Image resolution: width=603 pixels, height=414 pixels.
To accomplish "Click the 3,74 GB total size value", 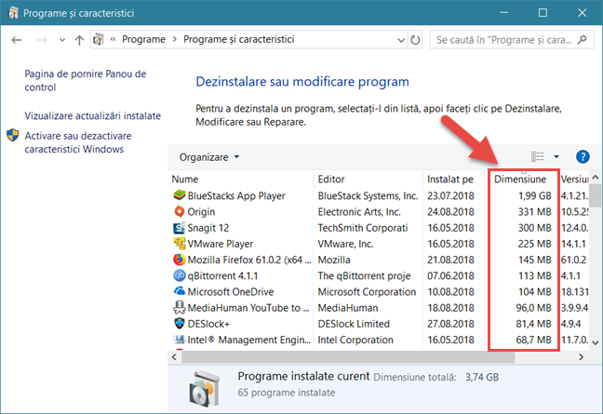I will tap(482, 377).
